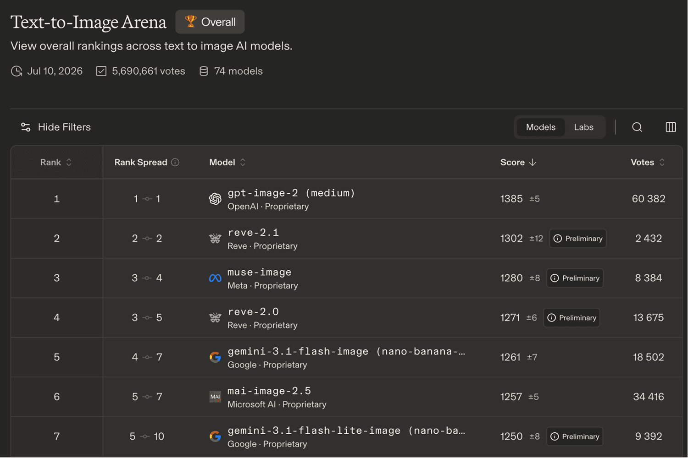Click the Meta logo beside muse-image

[x=215, y=278]
